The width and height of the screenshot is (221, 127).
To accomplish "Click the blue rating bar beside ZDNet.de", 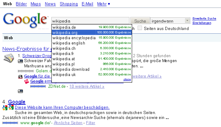I will [x=38, y=86].
